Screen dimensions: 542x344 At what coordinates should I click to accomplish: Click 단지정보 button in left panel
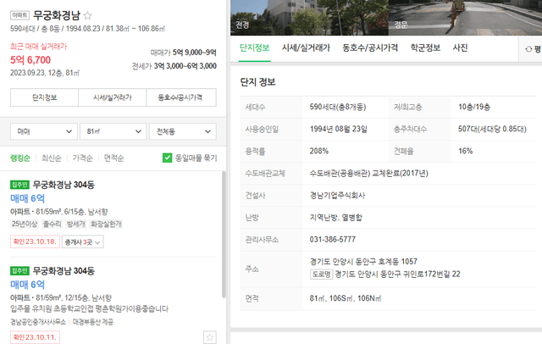44,97
